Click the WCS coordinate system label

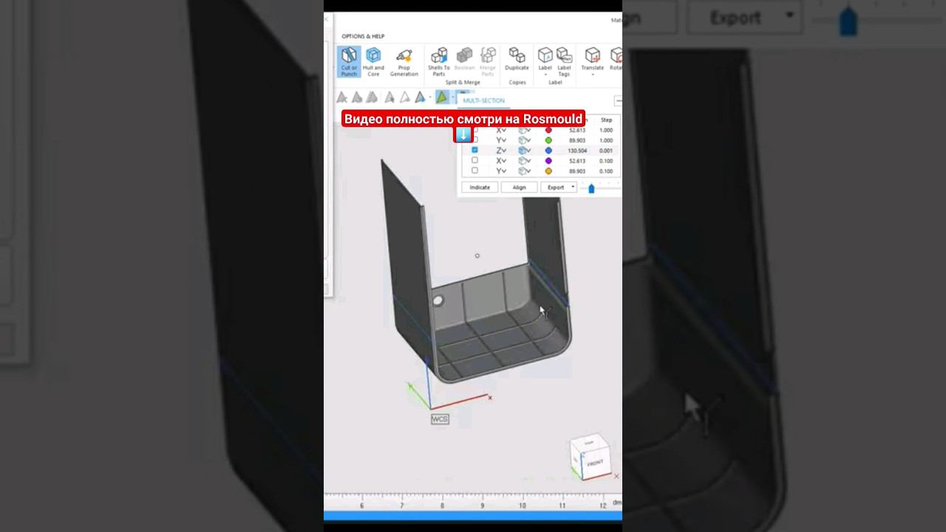coord(440,419)
